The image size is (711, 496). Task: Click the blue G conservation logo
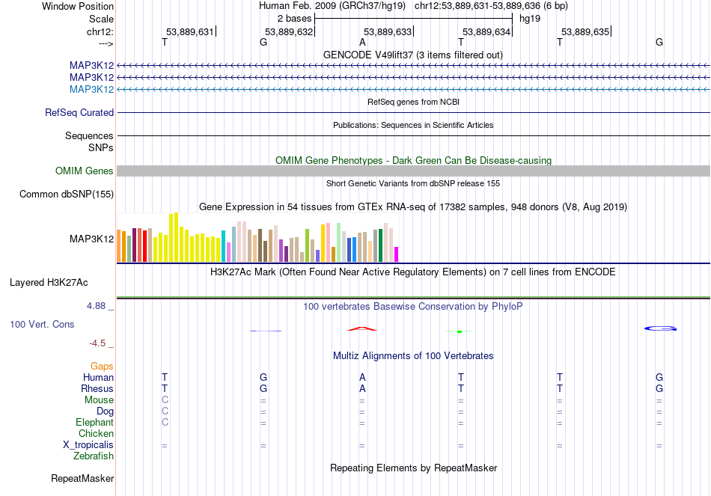coord(660,328)
